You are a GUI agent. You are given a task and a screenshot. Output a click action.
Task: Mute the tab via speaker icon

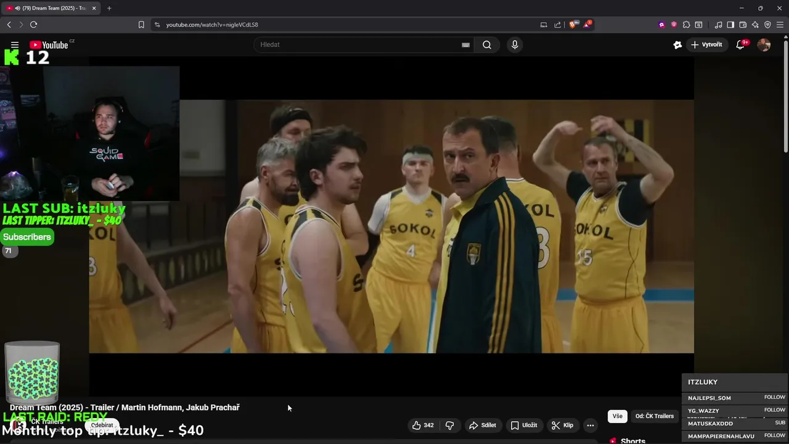[x=17, y=8]
